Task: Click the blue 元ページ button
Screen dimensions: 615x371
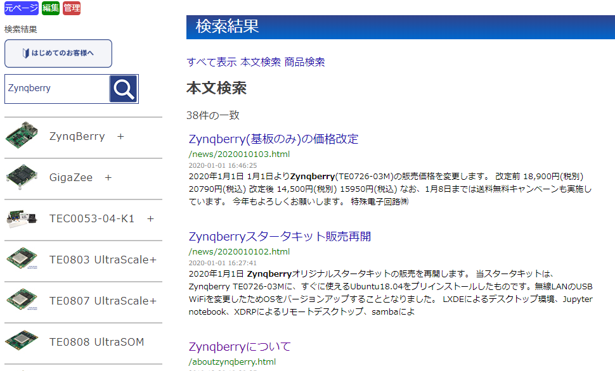Action: click(x=21, y=8)
